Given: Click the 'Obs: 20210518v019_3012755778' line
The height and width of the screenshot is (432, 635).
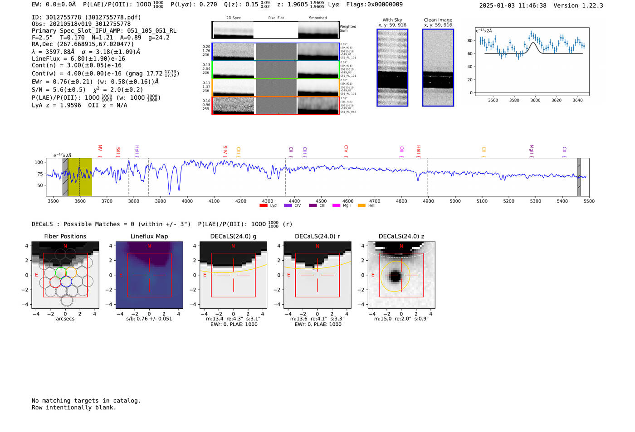Looking at the screenshot, I should (81, 24).
